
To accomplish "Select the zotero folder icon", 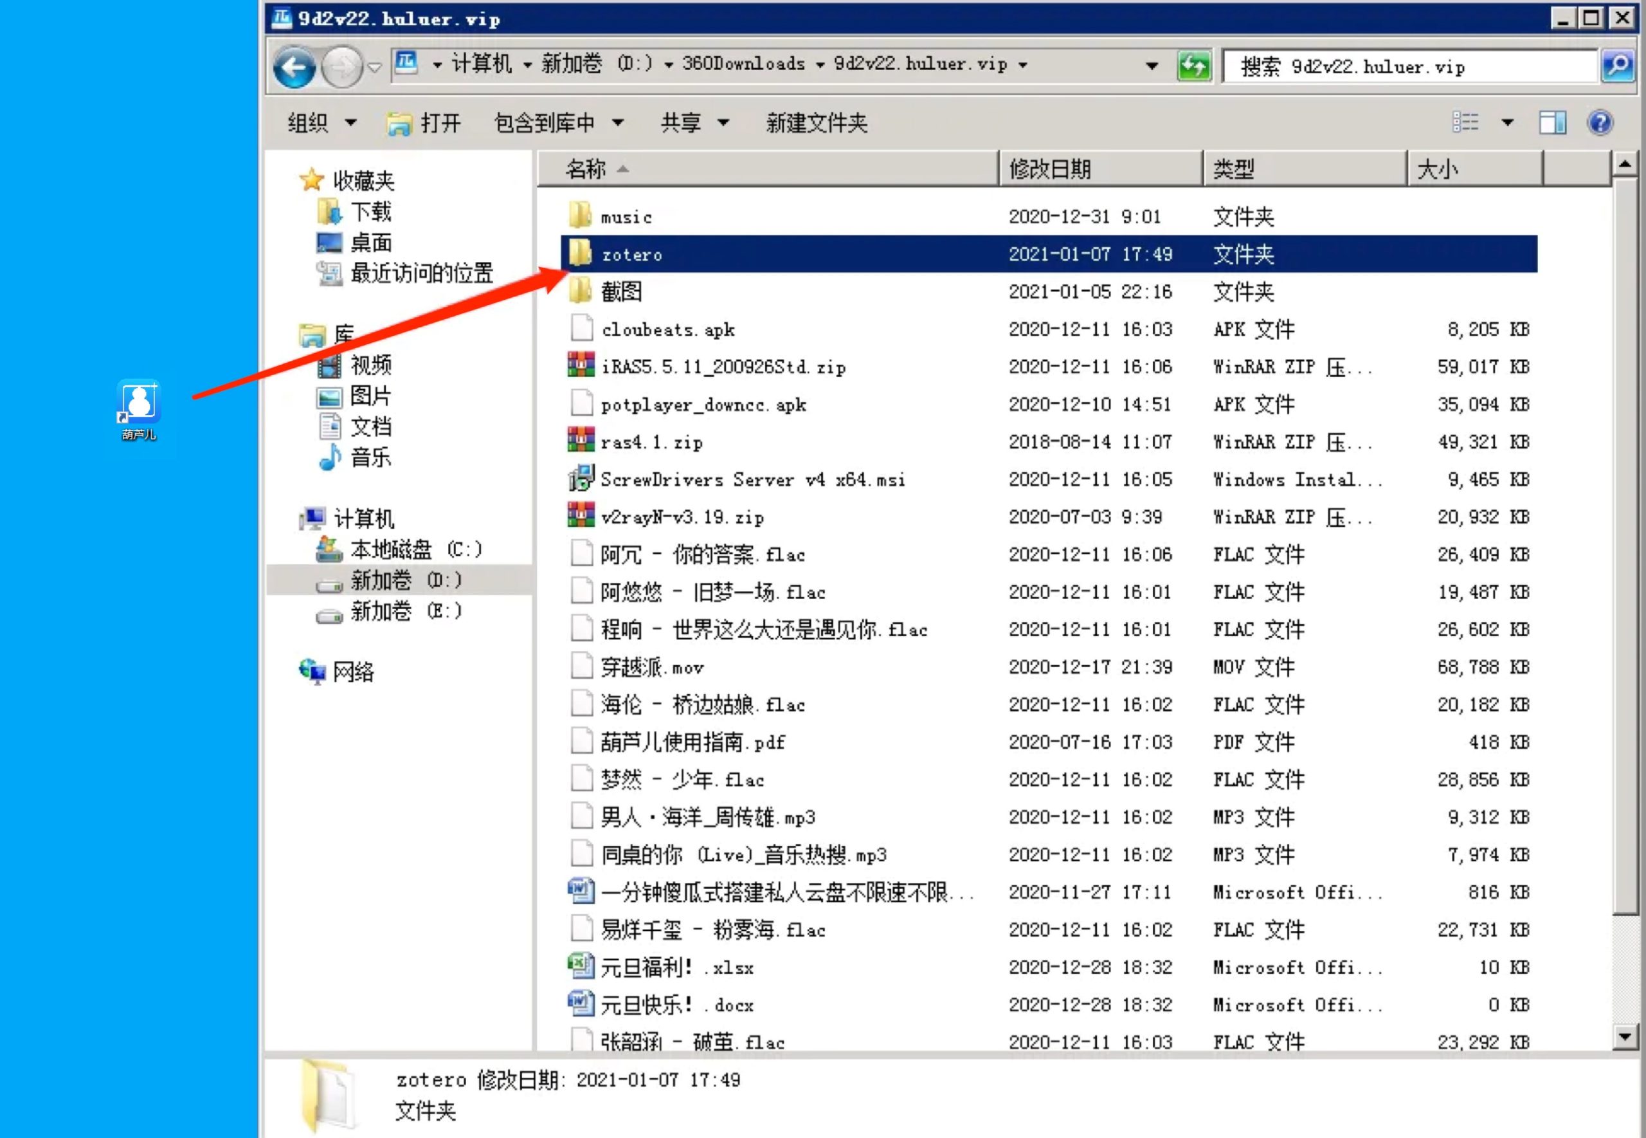I will [x=580, y=252].
